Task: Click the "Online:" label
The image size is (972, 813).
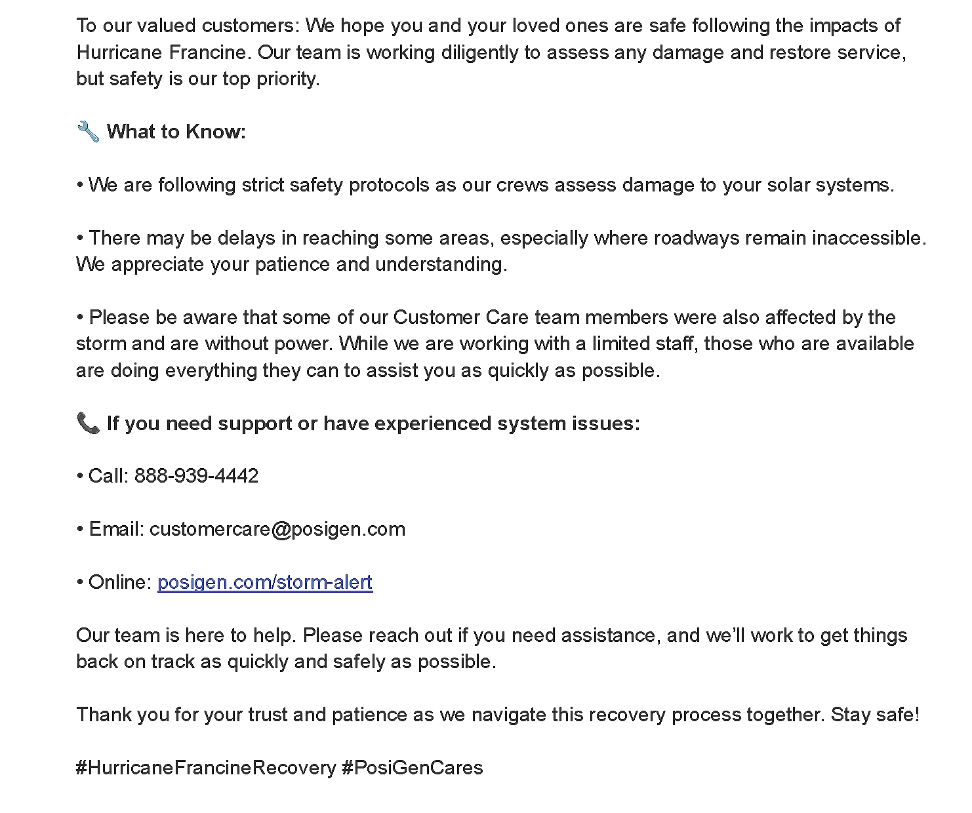Action: (120, 582)
